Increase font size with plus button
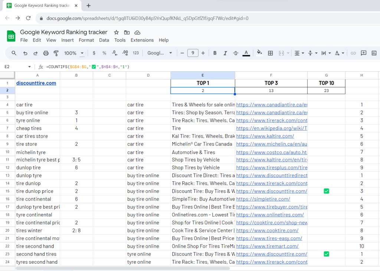The height and width of the screenshot is (271, 380). 203,53
